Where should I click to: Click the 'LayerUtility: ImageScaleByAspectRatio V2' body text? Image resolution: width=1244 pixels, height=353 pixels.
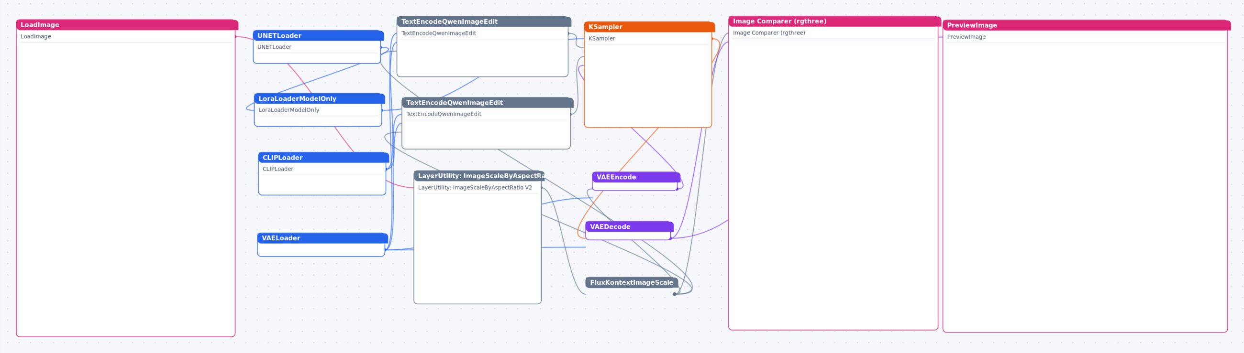coord(475,188)
